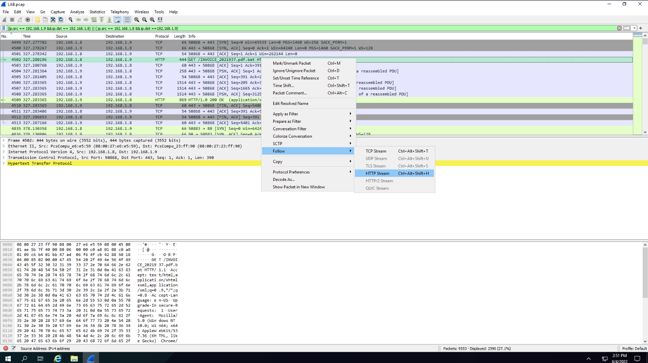Clear the display filter with X button
Screen dimensions: 648x363
[619, 28]
